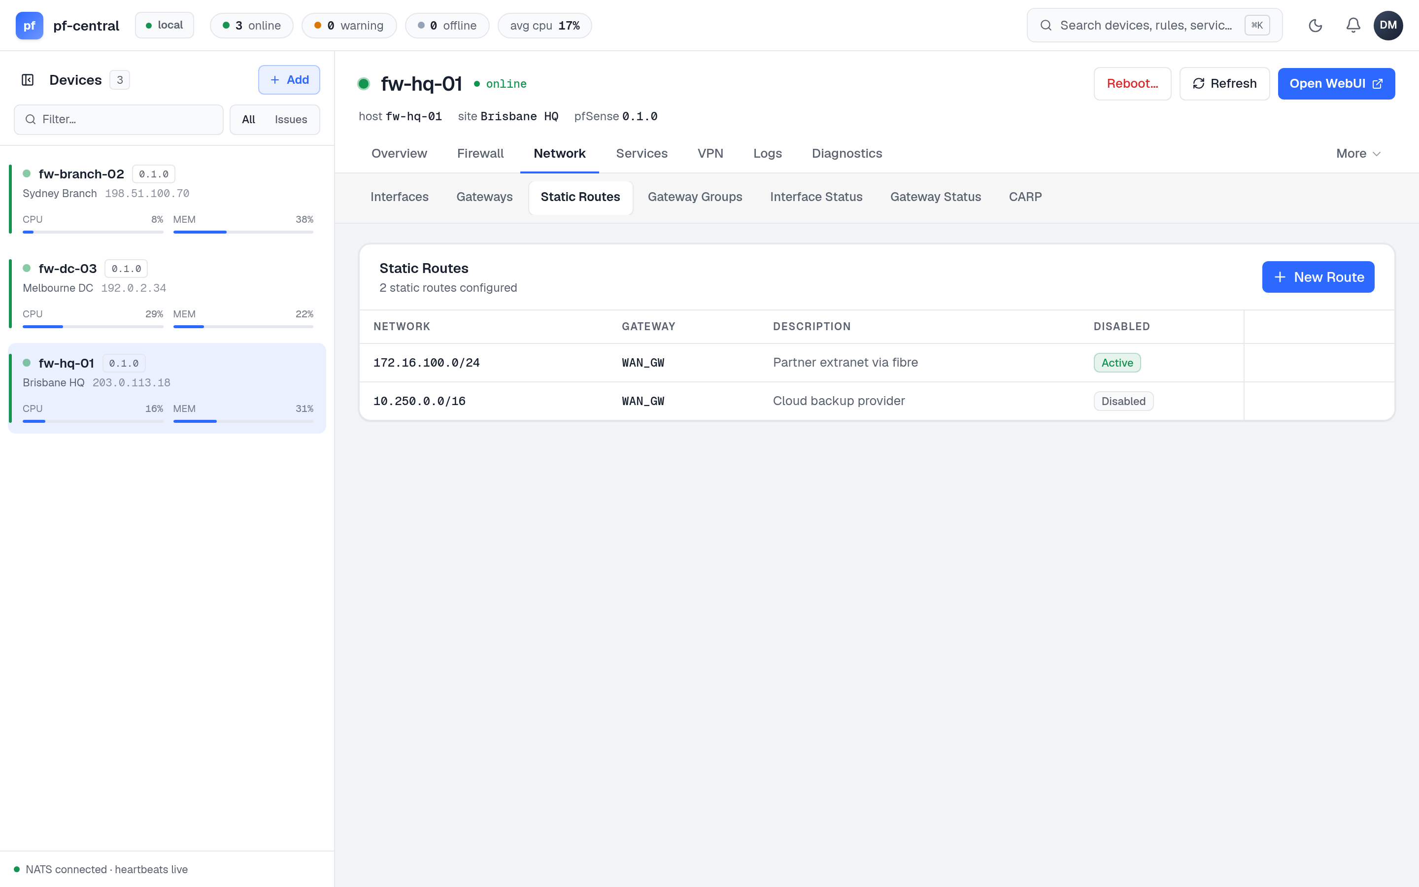Click the Refresh button
Viewport: 1419px width, 887px height.
pos(1224,83)
